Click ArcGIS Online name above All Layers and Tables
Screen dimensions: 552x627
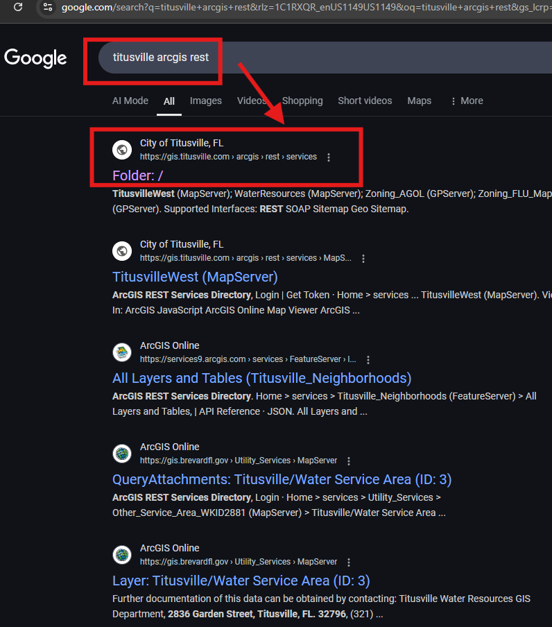coord(169,345)
